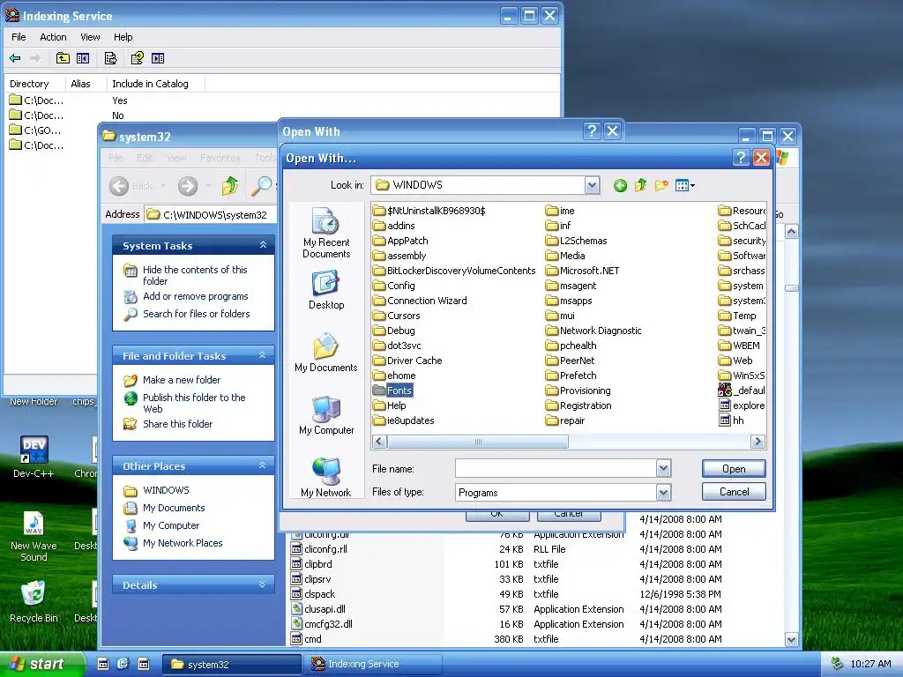Viewport: 903px width, 677px height.
Task: Select the Recycle Bin desktop icon
Action: (34, 601)
